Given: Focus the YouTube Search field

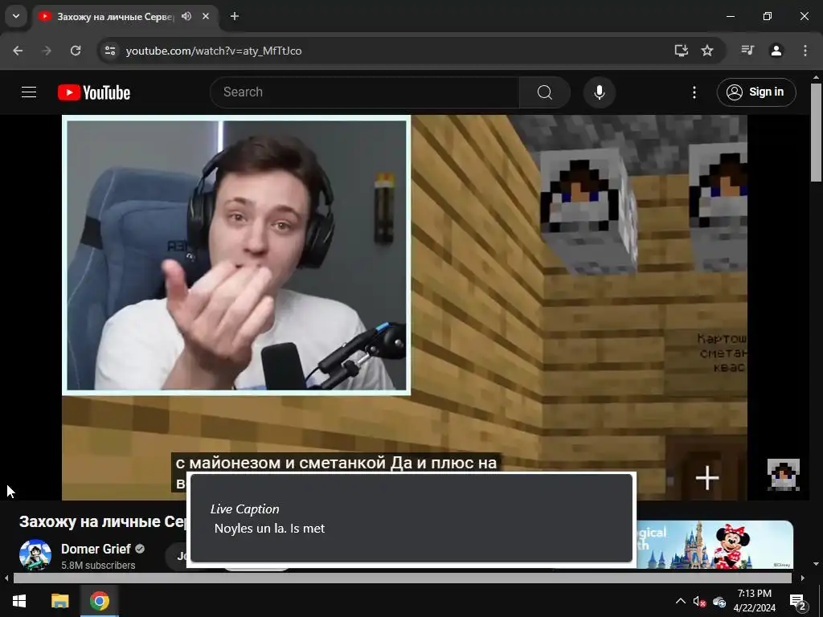Looking at the screenshot, I should coord(365,92).
